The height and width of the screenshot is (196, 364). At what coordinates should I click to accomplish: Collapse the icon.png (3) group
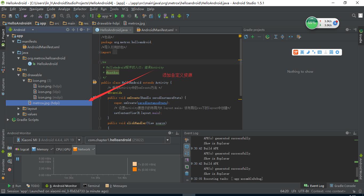24,80
